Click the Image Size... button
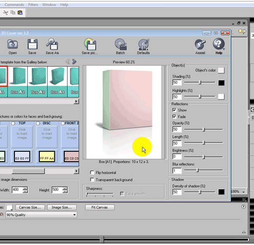This screenshot has width=254, height=245. click(x=62, y=208)
